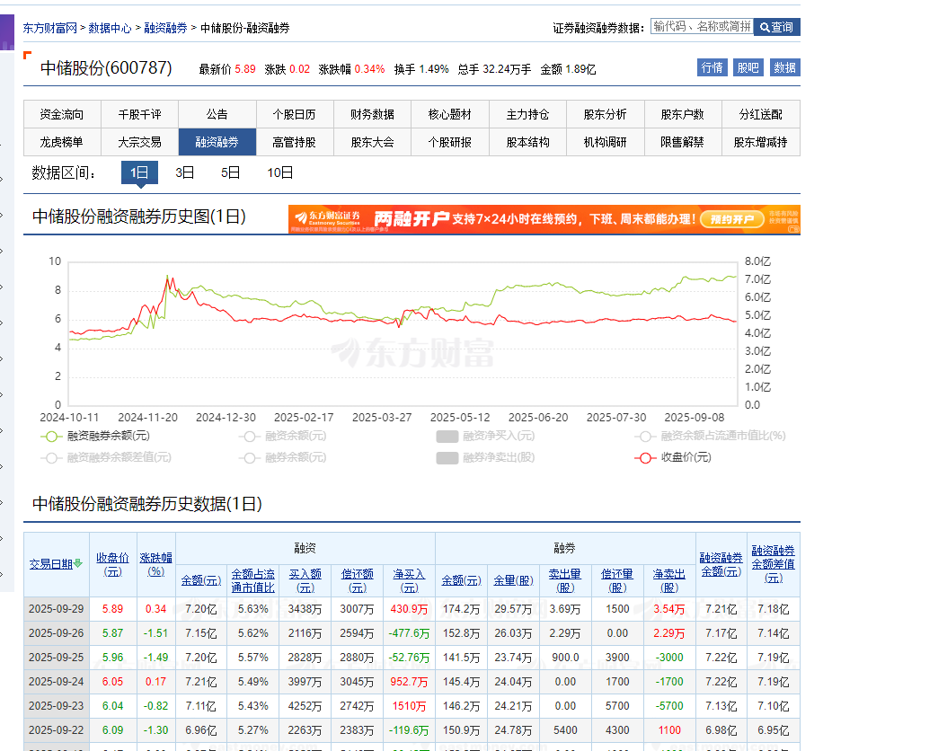Open the 资金流向 tab

coord(62,114)
